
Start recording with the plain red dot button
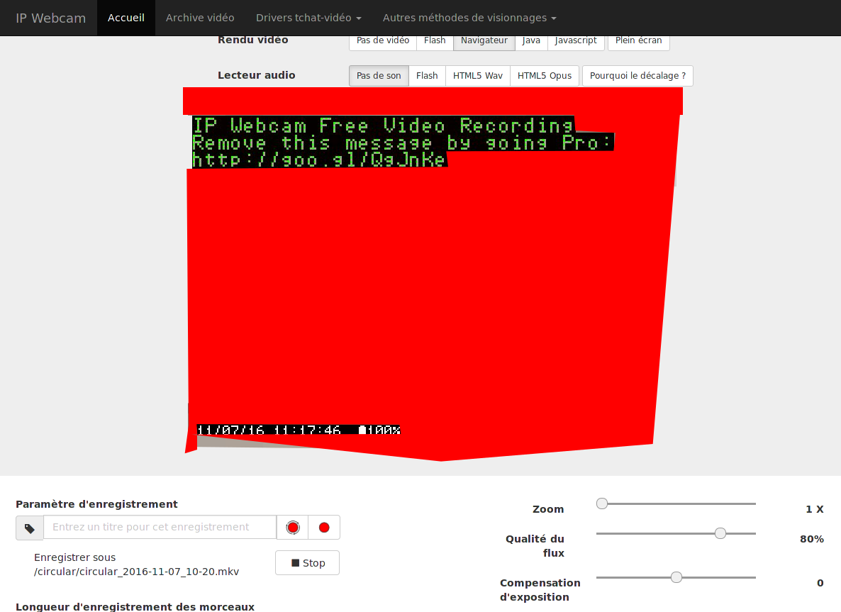[x=324, y=528]
